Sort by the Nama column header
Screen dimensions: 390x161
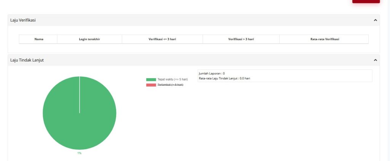(x=39, y=39)
